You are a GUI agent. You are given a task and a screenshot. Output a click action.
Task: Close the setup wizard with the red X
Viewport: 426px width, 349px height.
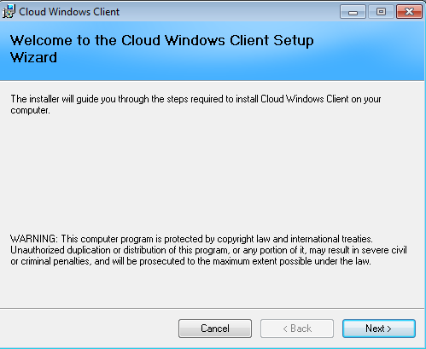409,12
